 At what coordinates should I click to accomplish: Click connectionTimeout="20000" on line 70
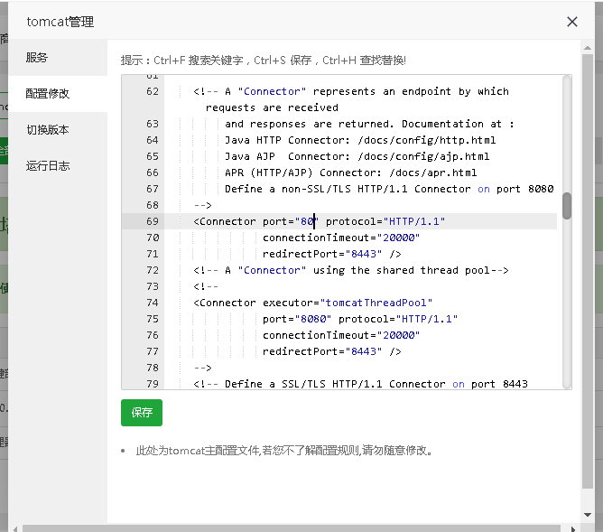(x=341, y=238)
